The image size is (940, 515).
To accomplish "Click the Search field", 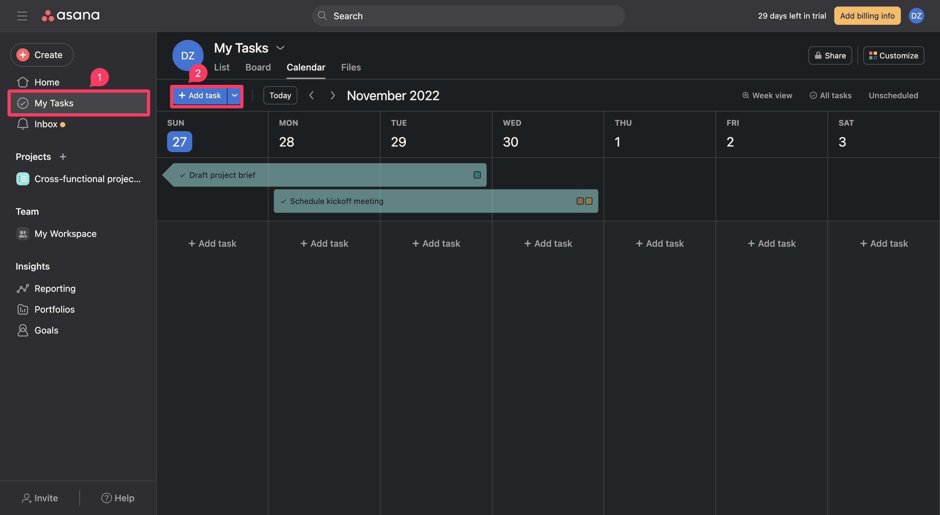I will click(x=468, y=16).
